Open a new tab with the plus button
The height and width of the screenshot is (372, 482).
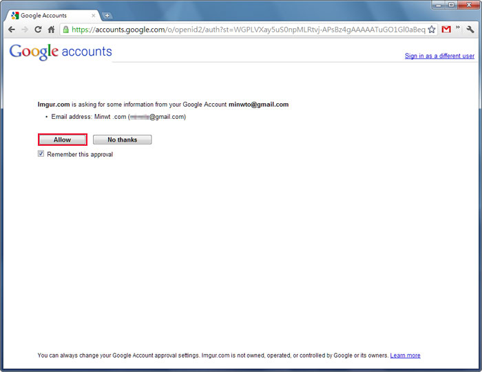[107, 15]
